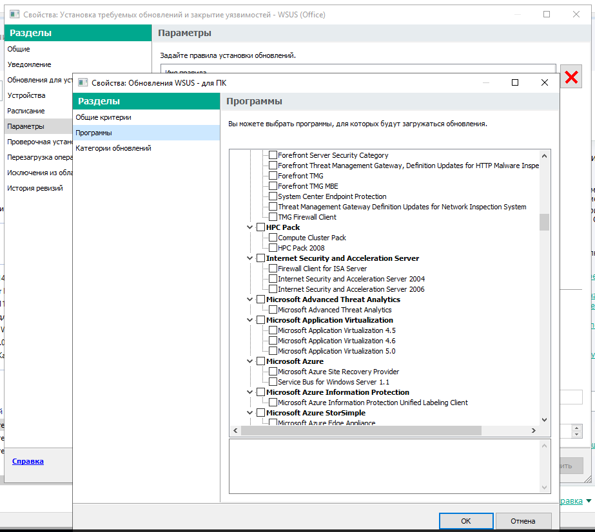595x532 pixels.
Task: Click the red X delete rule icon
Action: [x=571, y=77]
